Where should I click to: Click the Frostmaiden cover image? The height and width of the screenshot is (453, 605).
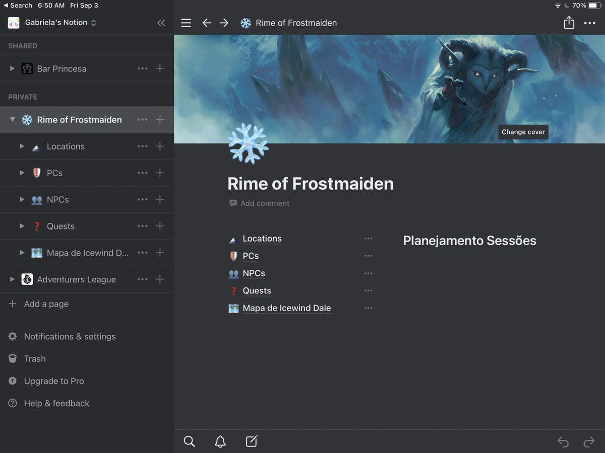(389, 89)
